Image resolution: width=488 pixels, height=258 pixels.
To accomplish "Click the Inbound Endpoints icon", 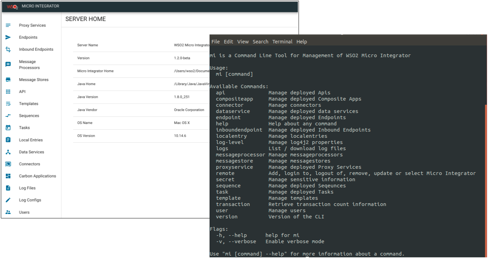I will (x=8, y=49).
